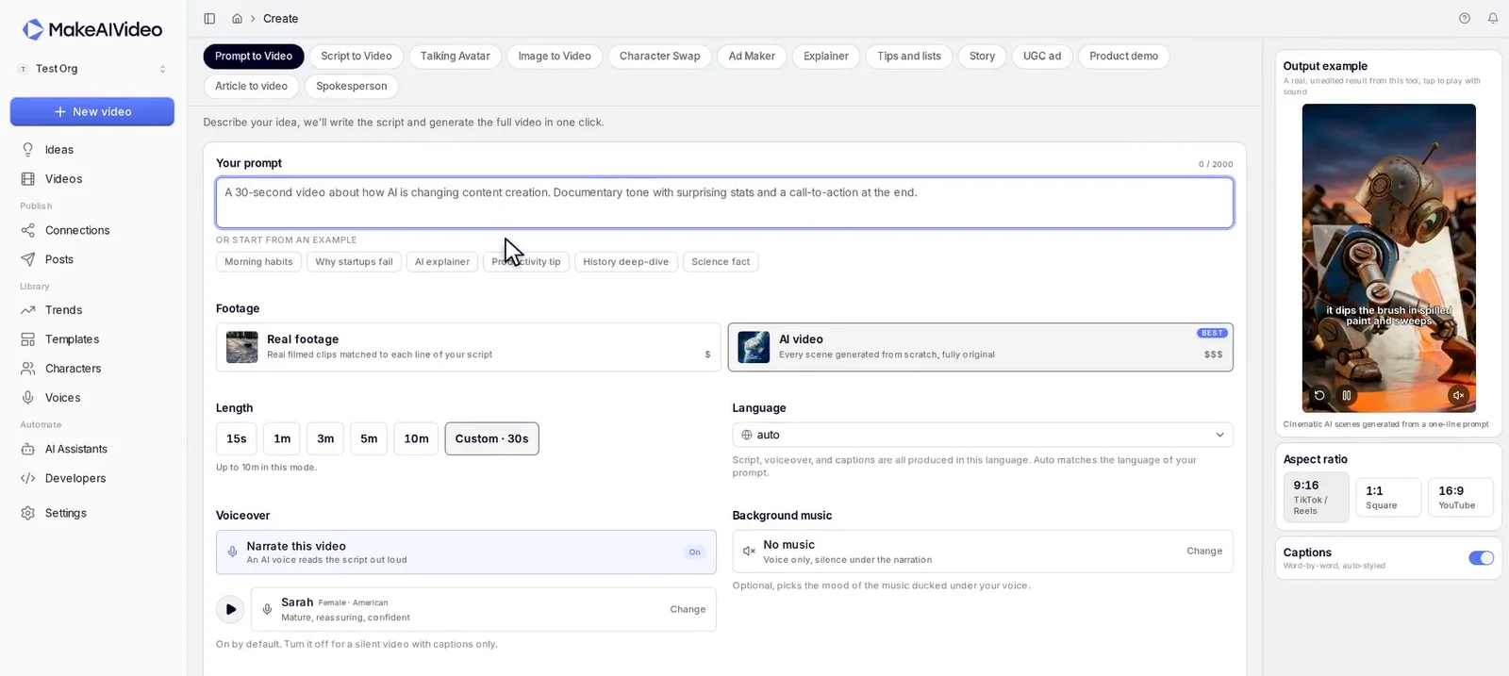This screenshot has width=1509, height=676.
Task: Focus the Your prompt text field
Action: pos(724,203)
